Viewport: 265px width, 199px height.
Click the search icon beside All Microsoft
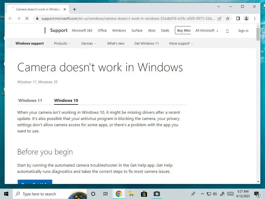[x=227, y=31]
